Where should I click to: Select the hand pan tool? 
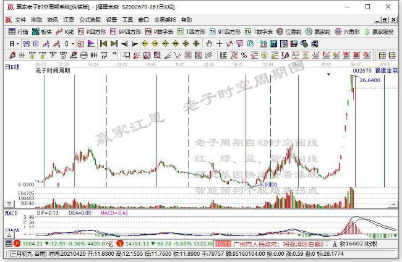pyautogui.click(x=210, y=44)
